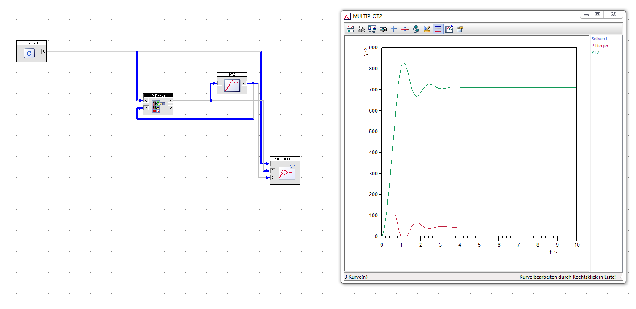The height and width of the screenshot is (309, 636).
Task: Click the first chart-type icon in MULTIPLOT2 toolbar
Action: pos(350,29)
